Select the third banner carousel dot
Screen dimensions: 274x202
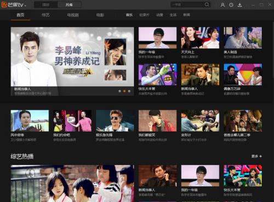click(x=129, y=91)
